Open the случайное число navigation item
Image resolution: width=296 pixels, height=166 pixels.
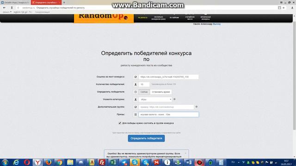190,18
